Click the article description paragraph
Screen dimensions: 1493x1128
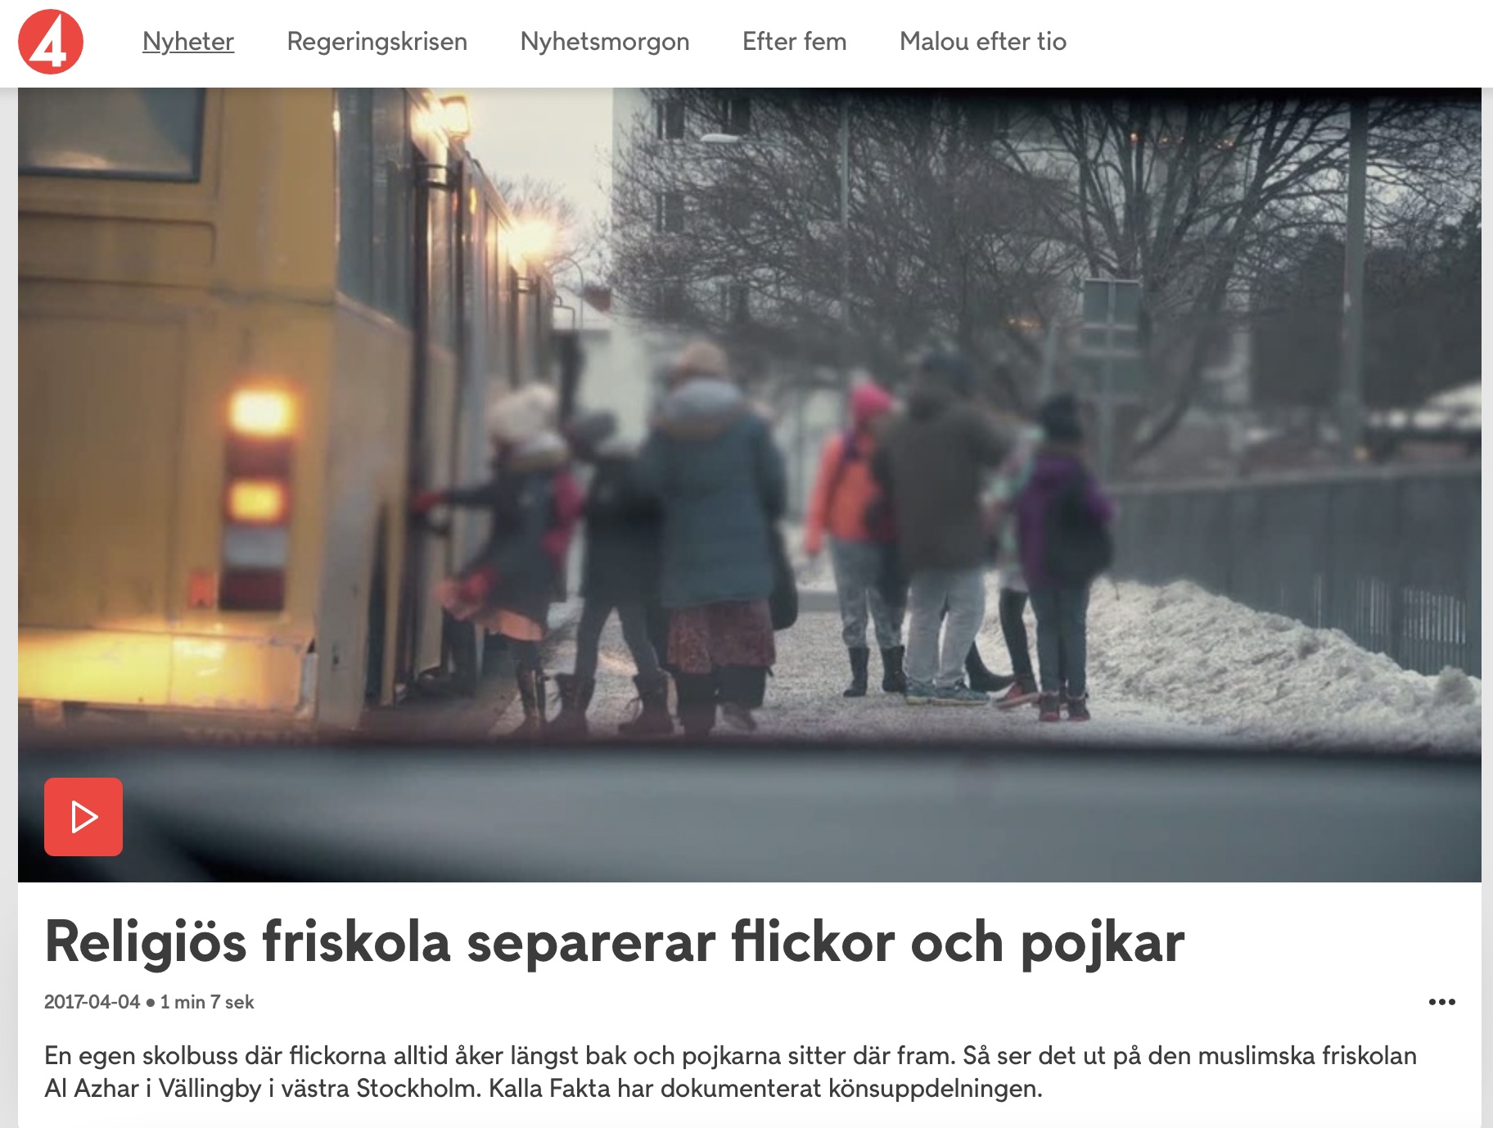[x=730, y=1072]
